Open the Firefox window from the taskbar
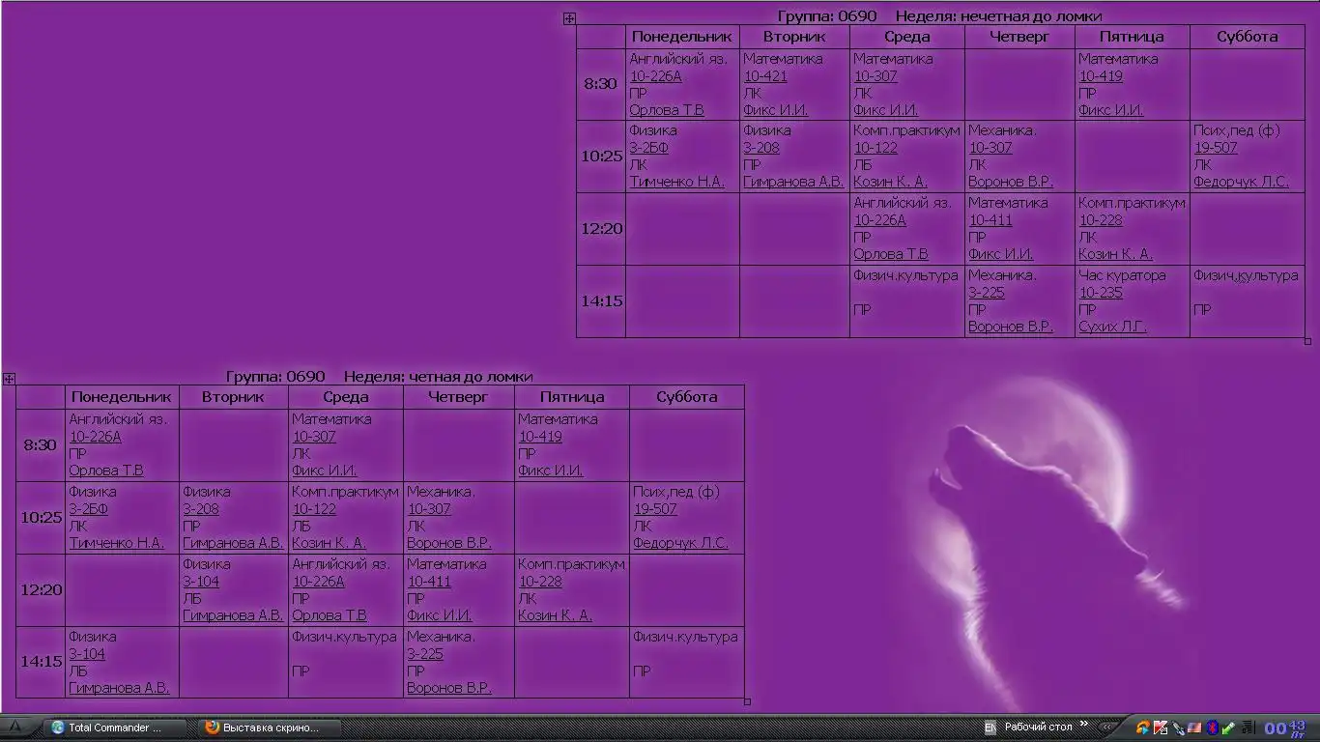Viewport: 1320px width, 742px height. pyautogui.click(x=261, y=728)
